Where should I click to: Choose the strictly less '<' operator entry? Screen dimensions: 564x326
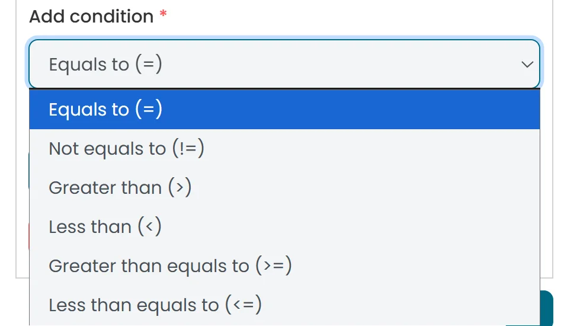point(105,226)
